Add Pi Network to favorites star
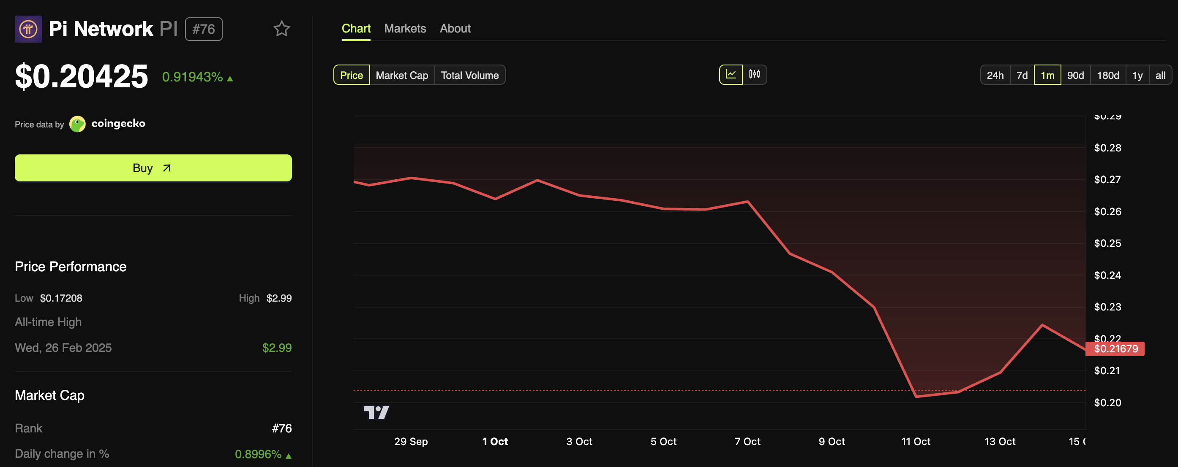This screenshot has height=467, width=1178. [281, 29]
